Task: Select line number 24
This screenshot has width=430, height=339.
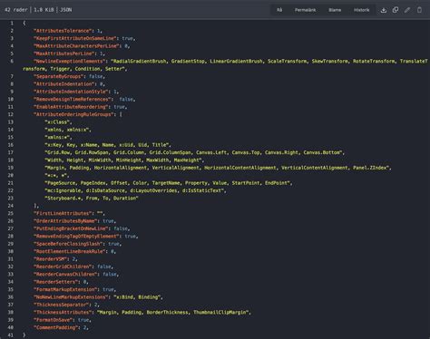Action: coord(11,206)
